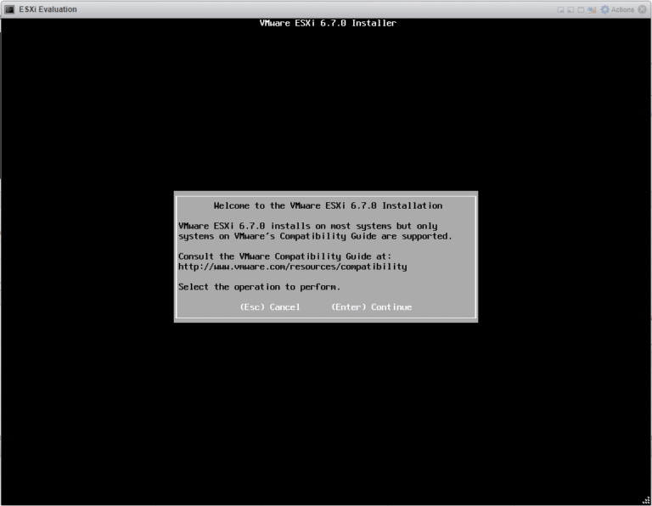Viewport: 652px width, 506px height.
Task: Close the ESXi Evaluation console window
Action: [643, 9]
